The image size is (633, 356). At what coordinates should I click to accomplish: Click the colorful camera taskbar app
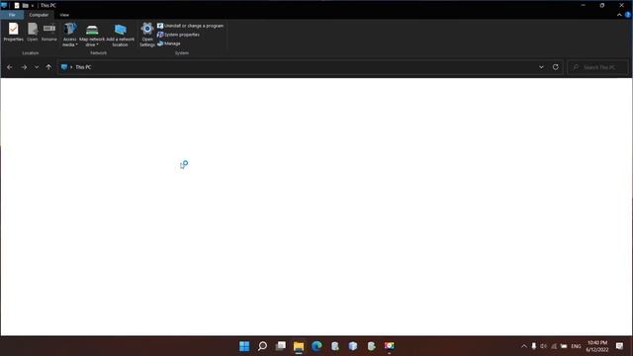[x=389, y=346]
